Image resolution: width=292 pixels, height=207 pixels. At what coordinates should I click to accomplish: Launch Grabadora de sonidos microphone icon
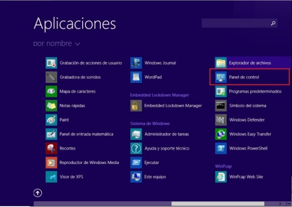click(51, 77)
